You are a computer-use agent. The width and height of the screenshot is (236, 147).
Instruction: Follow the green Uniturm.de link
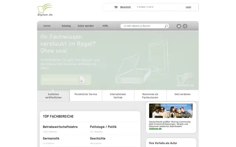coord(155,129)
